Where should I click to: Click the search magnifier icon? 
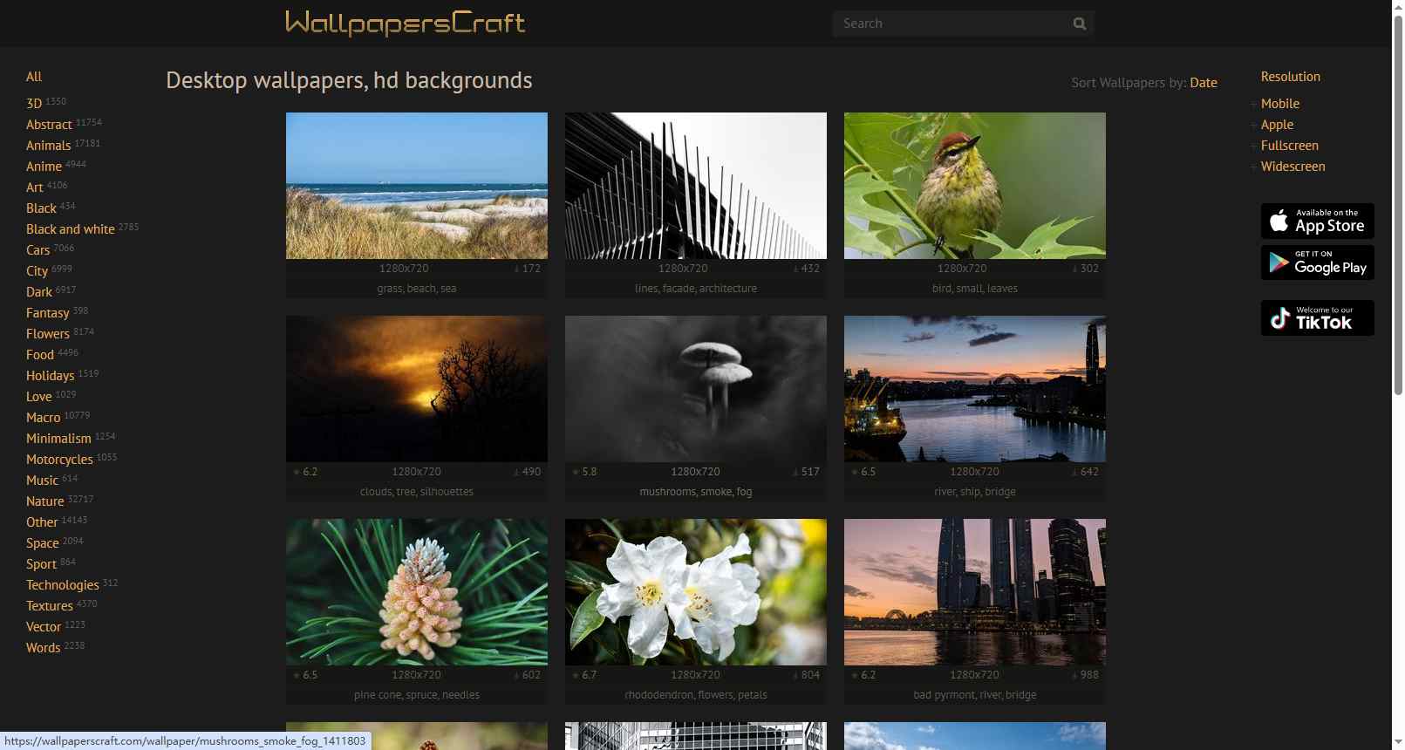(x=1080, y=24)
